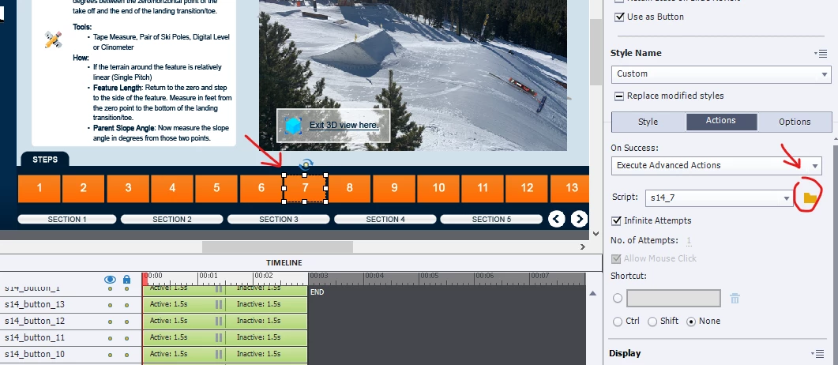This screenshot has width=838, height=365.
Task: Click No. of Attempts value field
Action: click(689, 241)
